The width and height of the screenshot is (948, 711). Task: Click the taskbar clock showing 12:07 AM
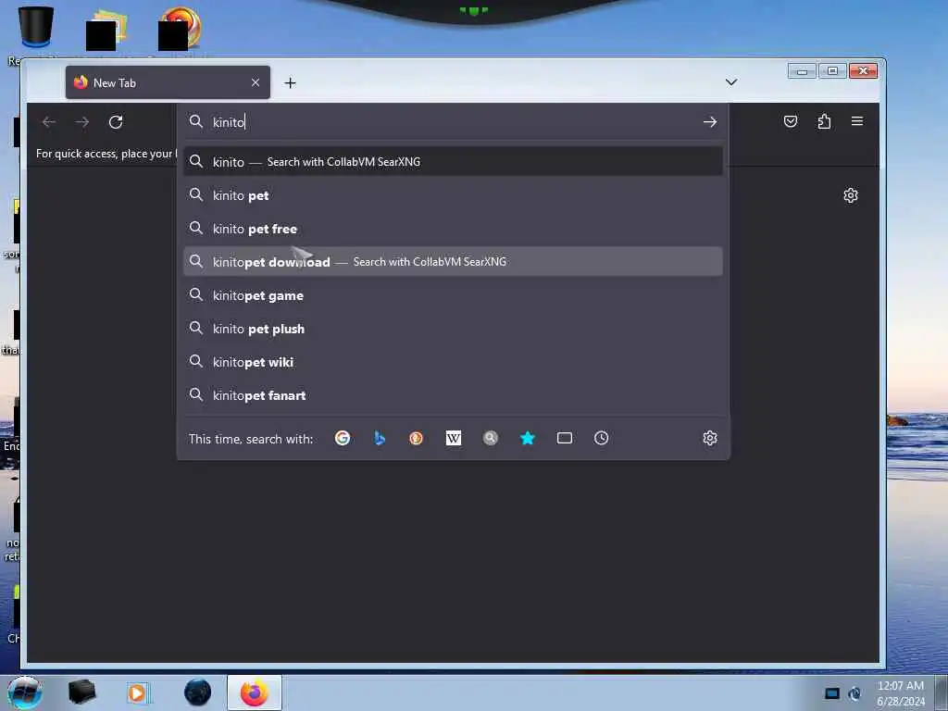901,692
